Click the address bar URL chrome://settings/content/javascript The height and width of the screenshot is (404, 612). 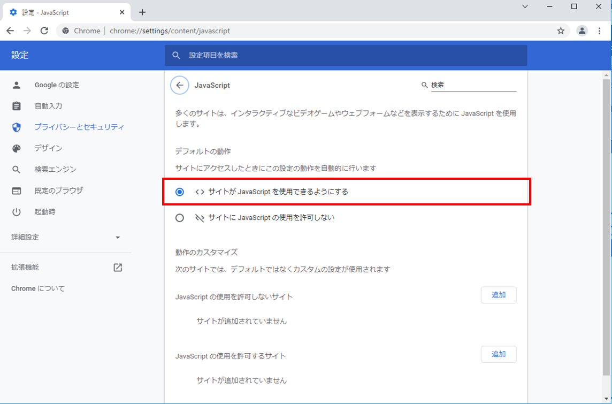pyautogui.click(x=170, y=31)
